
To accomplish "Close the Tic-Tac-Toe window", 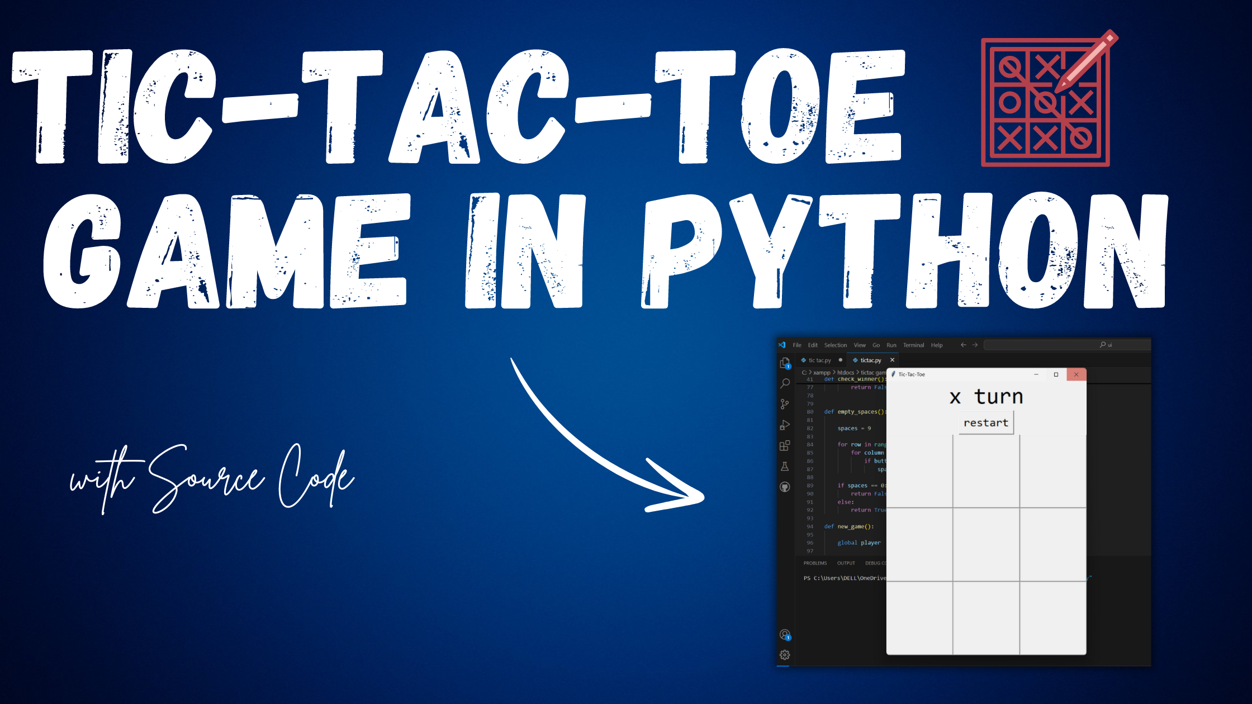I will [1076, 374].
